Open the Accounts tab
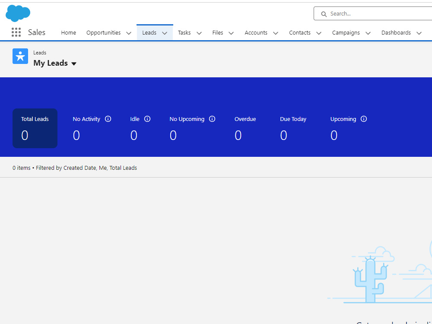 (256, 32)
